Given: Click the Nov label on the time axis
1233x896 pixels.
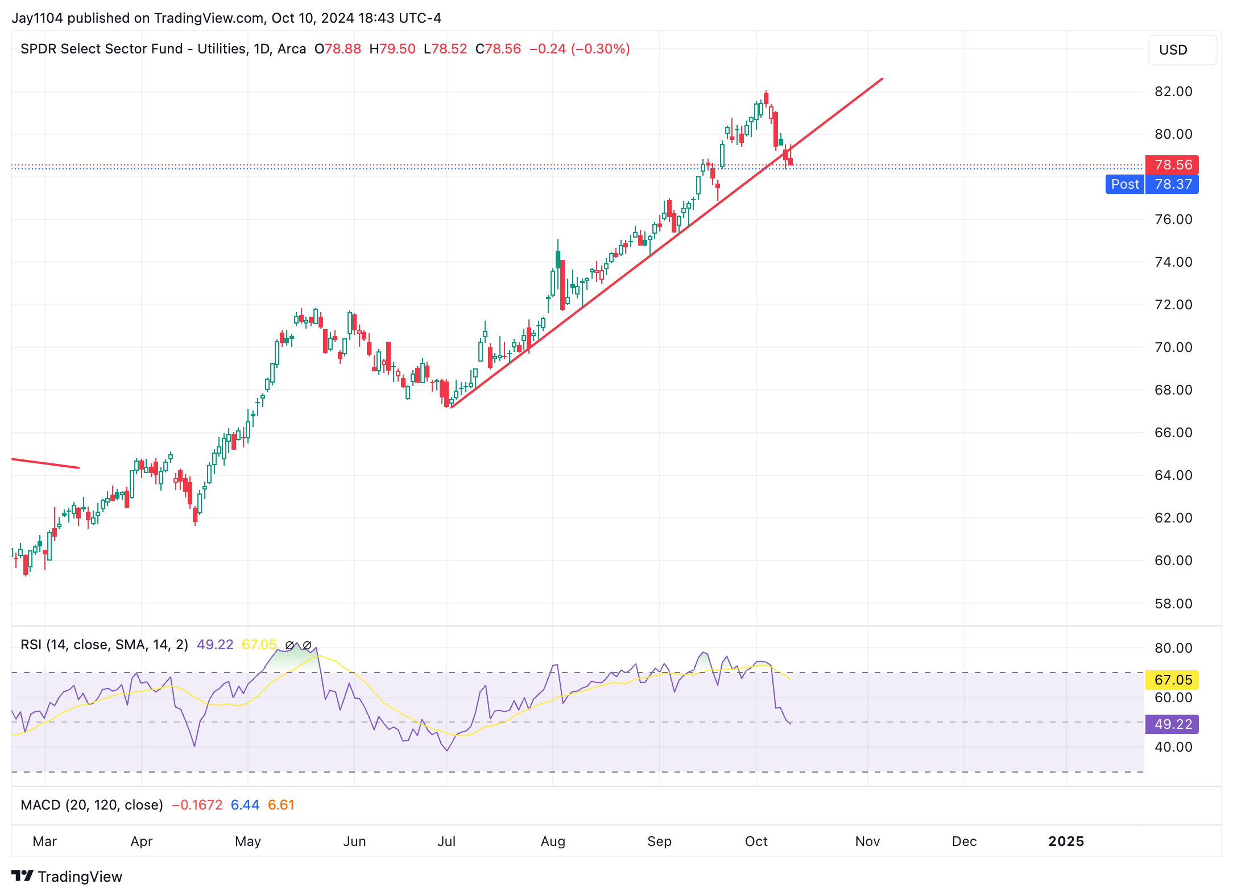Looking at the screenshot, I should pyautogui.click(x=868, y=841).
